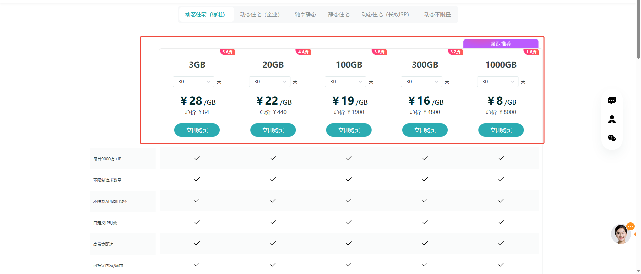
Task: Open the 20GB plan days dropdown
Action: pos(269,82)
